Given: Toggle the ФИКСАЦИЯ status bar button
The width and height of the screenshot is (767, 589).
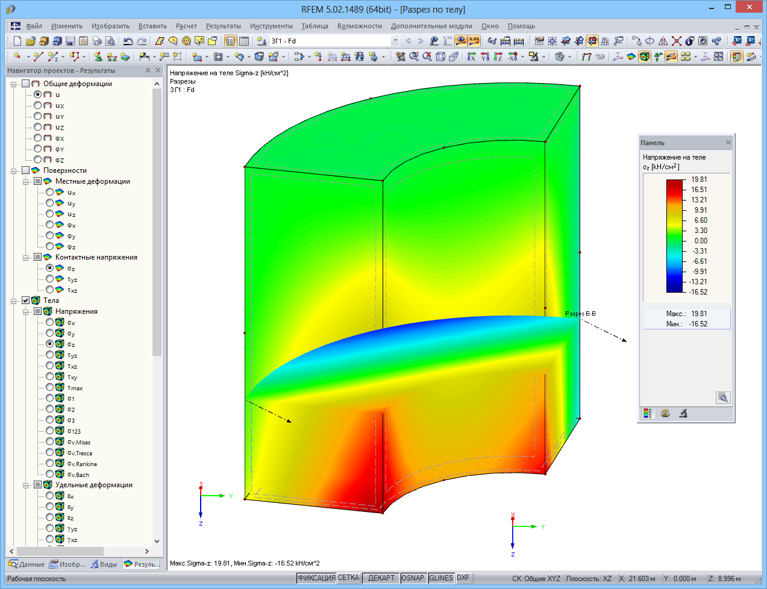Looking at the screenshot, I should (316, 578).
